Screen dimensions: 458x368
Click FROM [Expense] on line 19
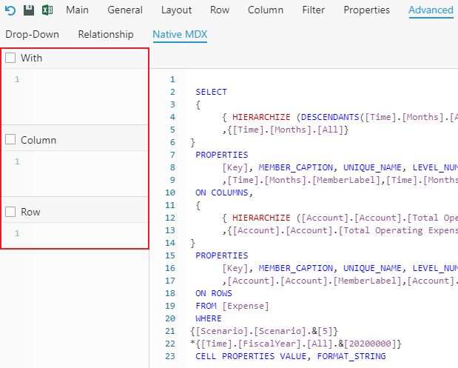point(232,306)
